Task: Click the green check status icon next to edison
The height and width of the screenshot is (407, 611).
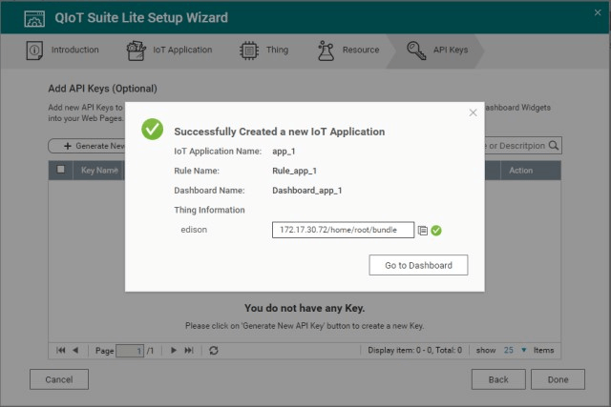Action: pyautogui.click(x=436, y=231)
